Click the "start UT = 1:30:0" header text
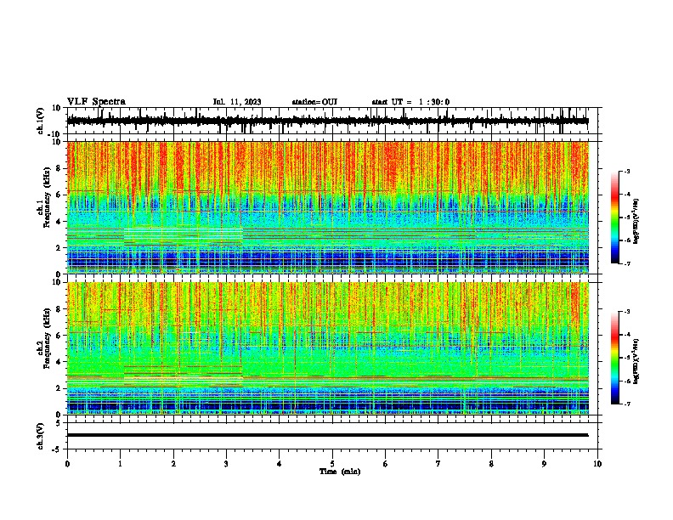 tap(410, 102)
